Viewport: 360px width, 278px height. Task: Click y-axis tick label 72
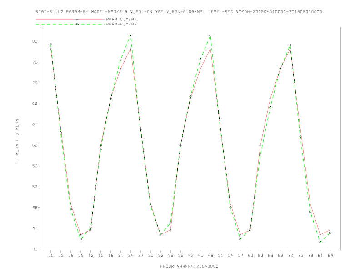(36, 83)
